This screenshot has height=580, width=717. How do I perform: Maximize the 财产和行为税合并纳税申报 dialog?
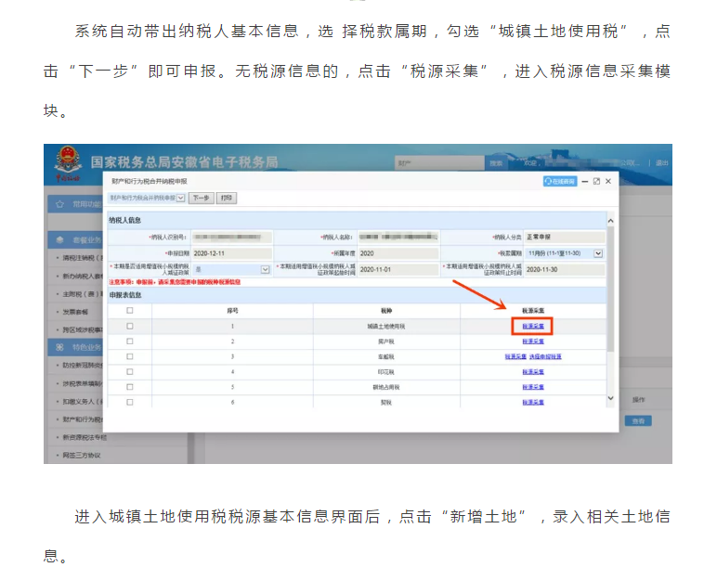coord(596,182)
